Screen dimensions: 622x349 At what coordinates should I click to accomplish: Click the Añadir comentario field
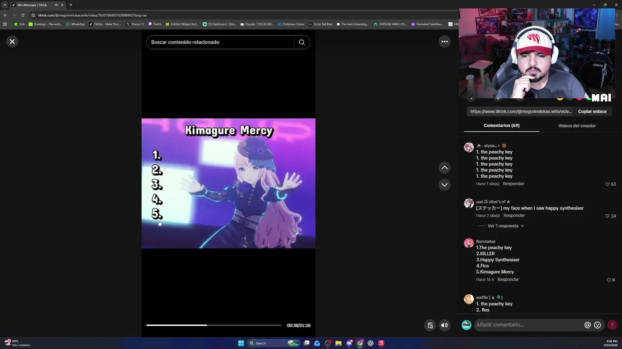(x=529, y=325)
